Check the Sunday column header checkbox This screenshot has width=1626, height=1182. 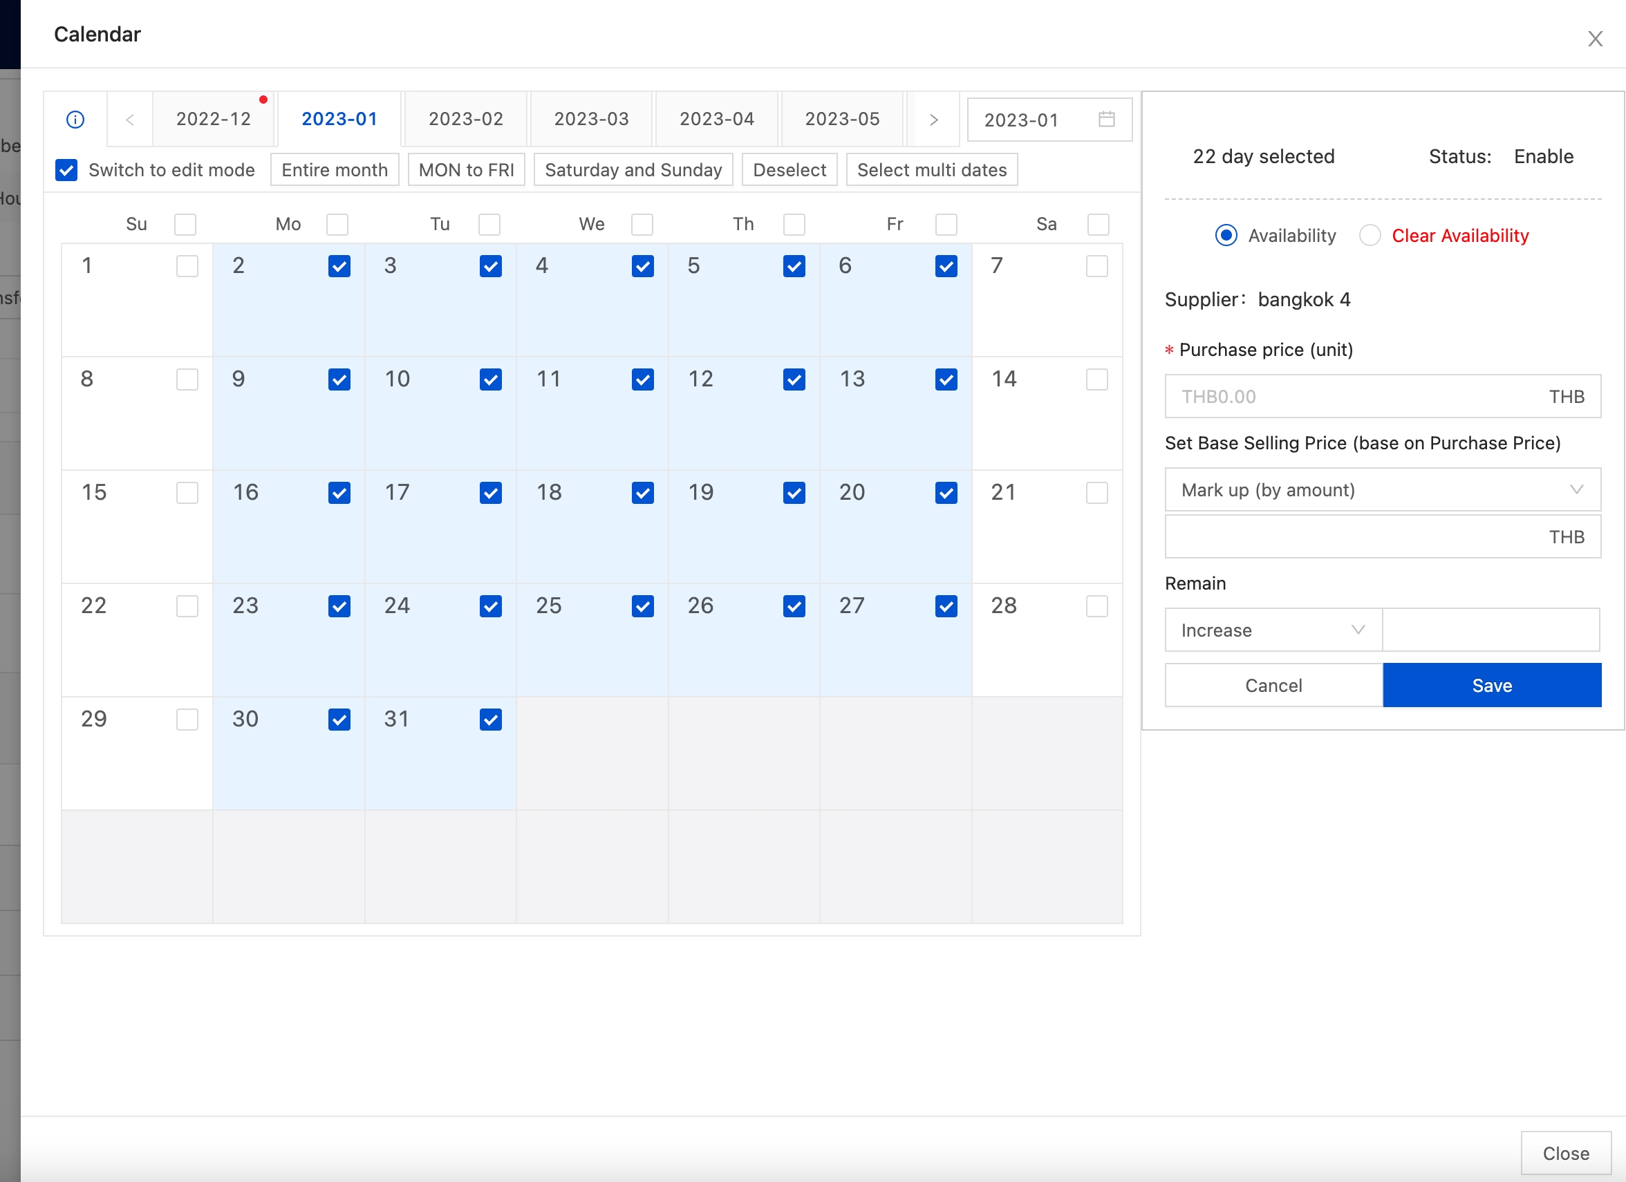click(186, 225)
